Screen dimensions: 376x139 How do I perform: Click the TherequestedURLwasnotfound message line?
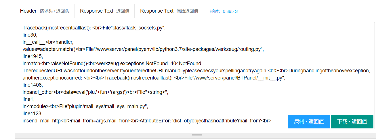196,71
